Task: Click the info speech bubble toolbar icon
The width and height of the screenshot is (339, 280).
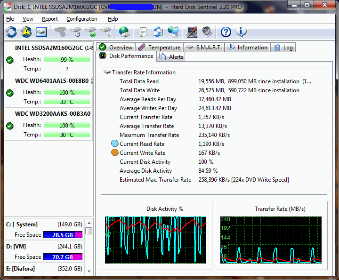Action: 241,32
